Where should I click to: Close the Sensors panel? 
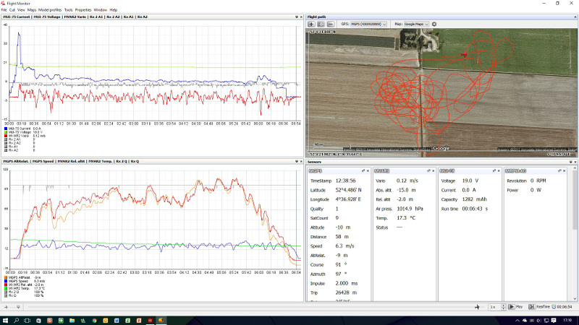[575, 162]
